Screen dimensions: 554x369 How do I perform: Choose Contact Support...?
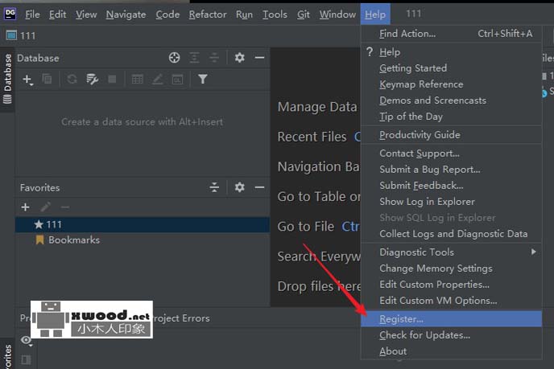point(451,154)
